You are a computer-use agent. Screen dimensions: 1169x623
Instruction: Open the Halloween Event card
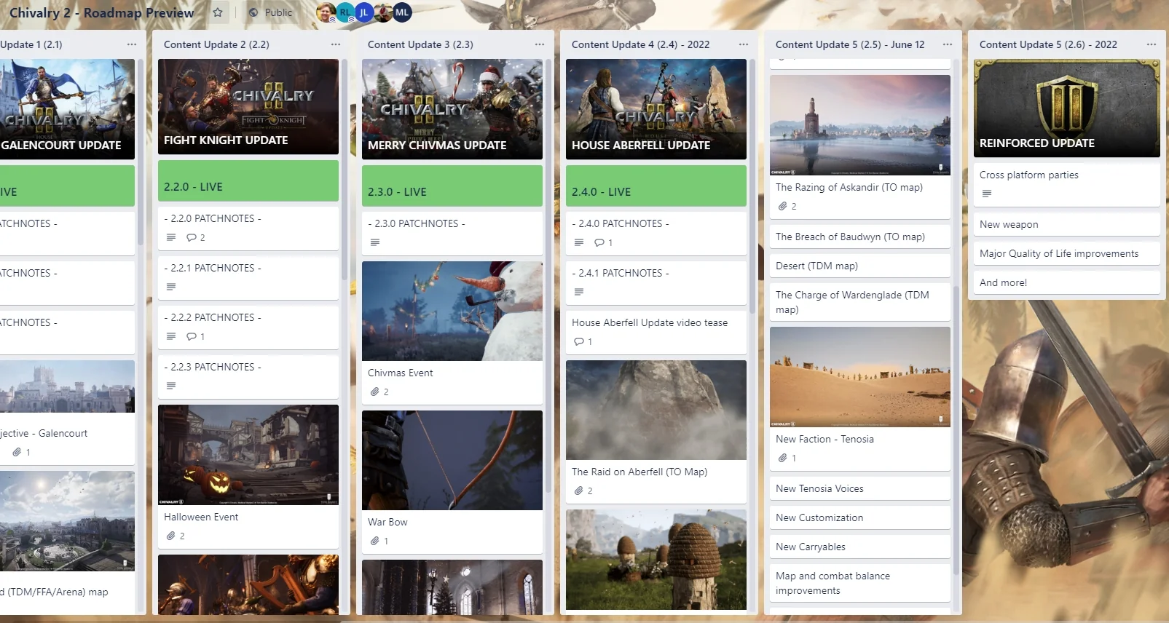[248, 476]
